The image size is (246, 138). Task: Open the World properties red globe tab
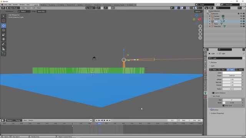[x=205, y=73]
